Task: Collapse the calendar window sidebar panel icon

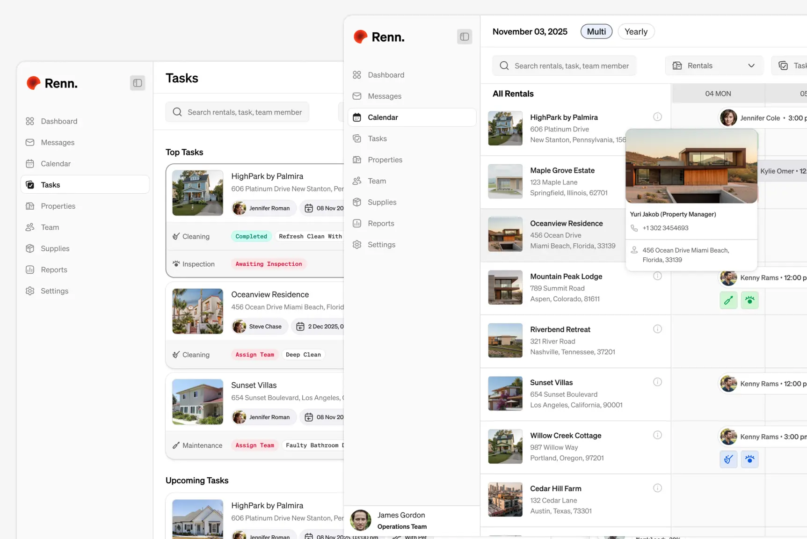Action: coord(464,36)
